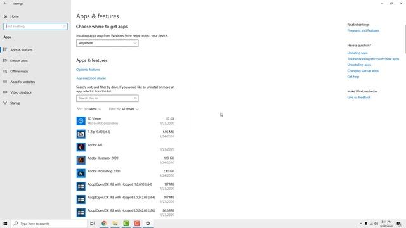The width and height of the screenshot is (406, 228).
Task: Open the Filter by All drives dropdown
Action: 124,109
